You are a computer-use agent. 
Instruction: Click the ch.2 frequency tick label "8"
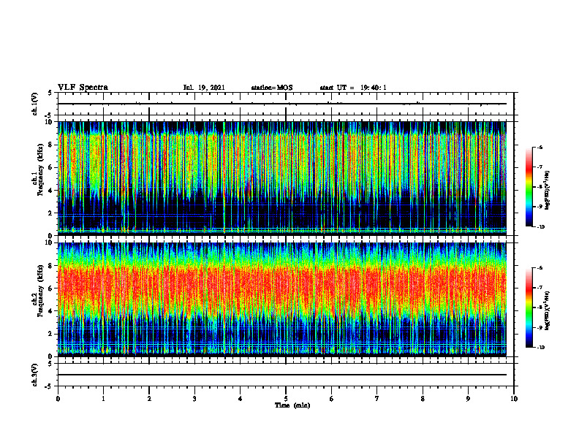point(51,266)
